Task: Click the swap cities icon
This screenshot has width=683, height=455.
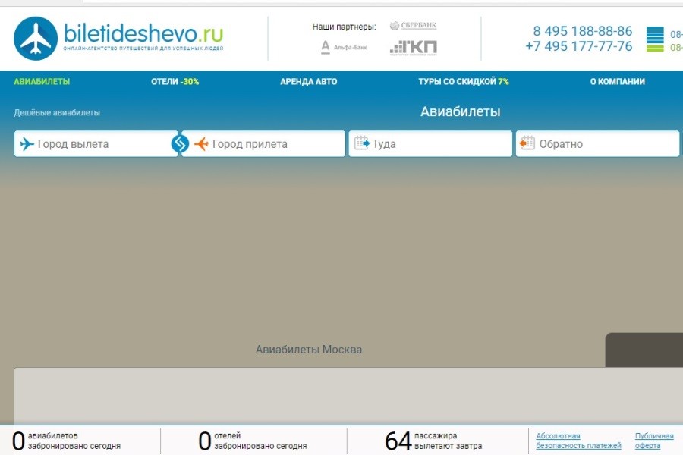Action: coord(180,143)
